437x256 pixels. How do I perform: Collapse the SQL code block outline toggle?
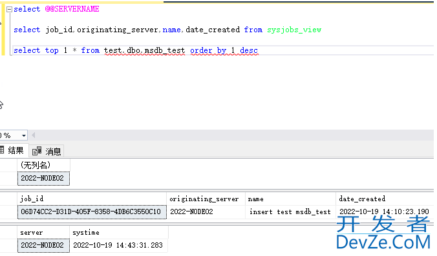9,10
